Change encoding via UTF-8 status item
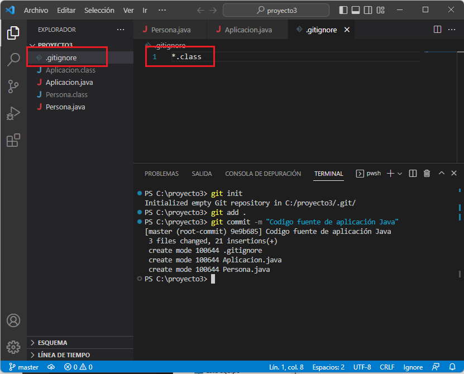This screenshot has width=464, height=374. coord(362,367)
